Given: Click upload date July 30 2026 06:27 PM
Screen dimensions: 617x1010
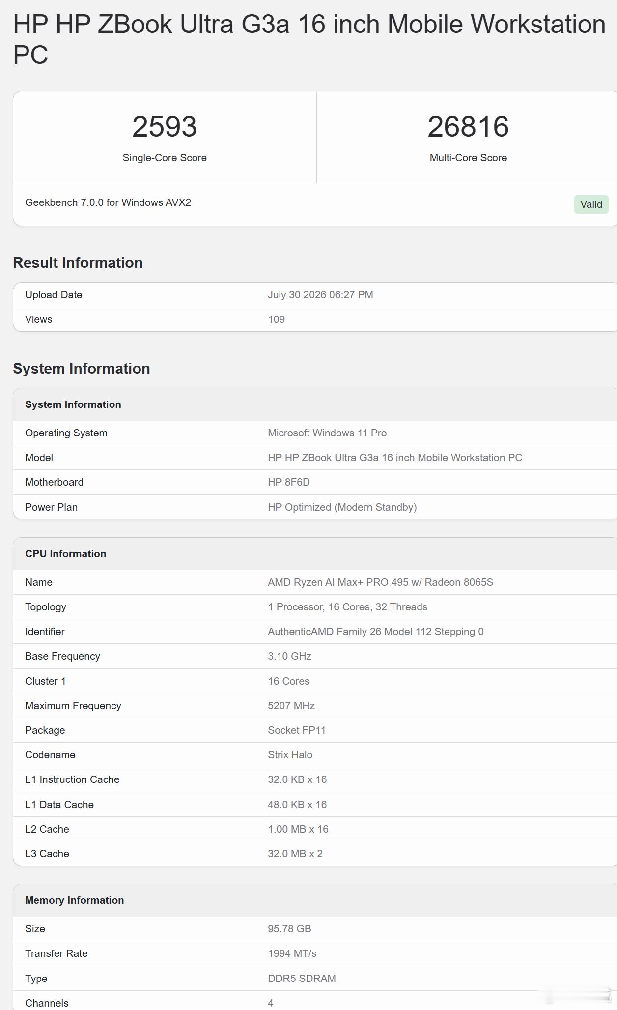Looking at the screenshot, I should (x=320, y=295).
